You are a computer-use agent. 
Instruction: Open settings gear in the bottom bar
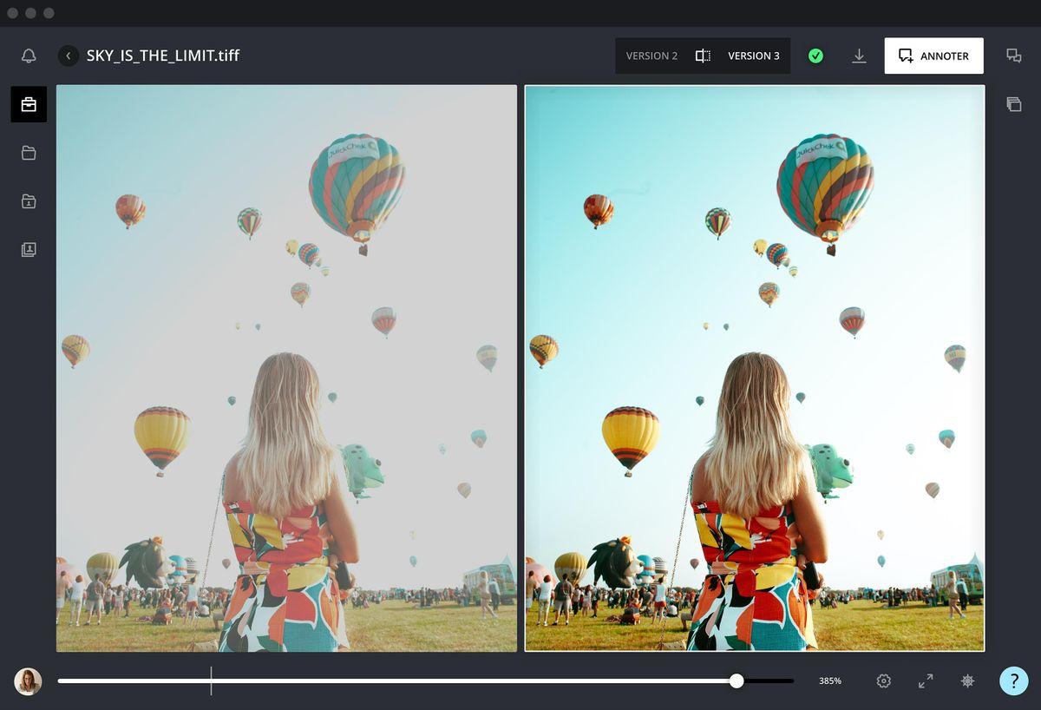[883, 681]
